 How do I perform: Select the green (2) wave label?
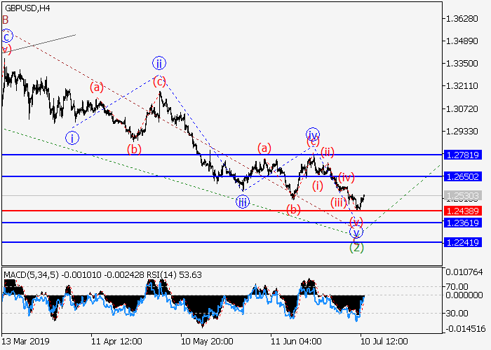pos(356,246)
